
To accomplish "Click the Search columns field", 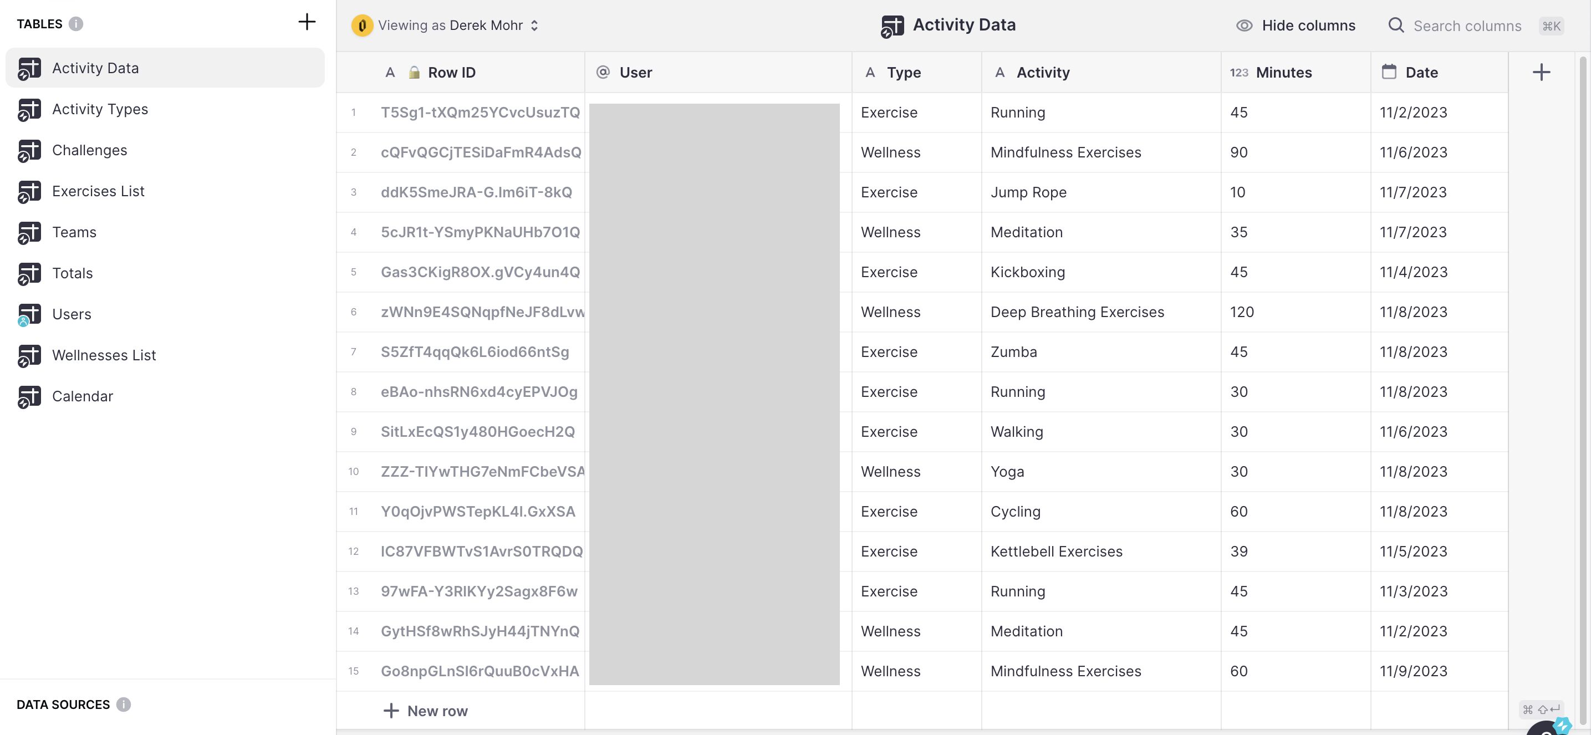I will click(1467, 26).
